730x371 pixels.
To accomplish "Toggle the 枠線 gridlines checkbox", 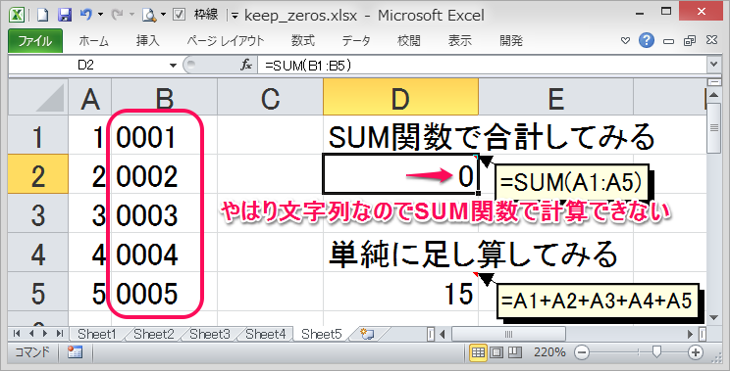I will [179, 15].
